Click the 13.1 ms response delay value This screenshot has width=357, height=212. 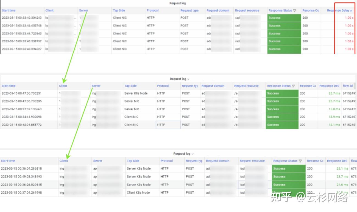pos(334,125)
